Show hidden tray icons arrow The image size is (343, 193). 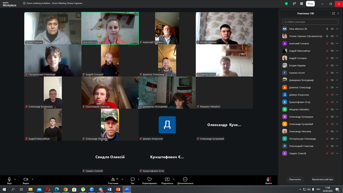click(300, 189)
